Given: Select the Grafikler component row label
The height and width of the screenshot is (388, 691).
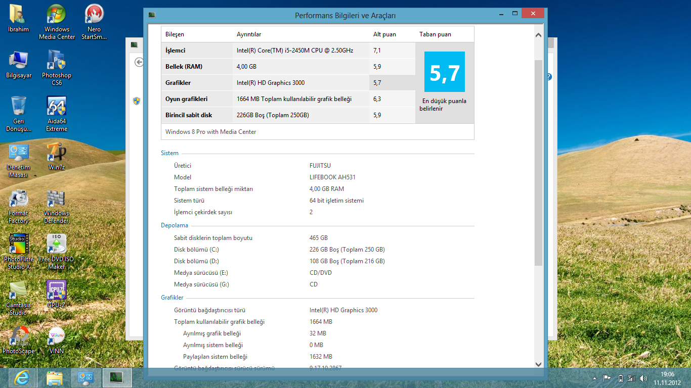Looking at the screenshot, I should point(178,82).
